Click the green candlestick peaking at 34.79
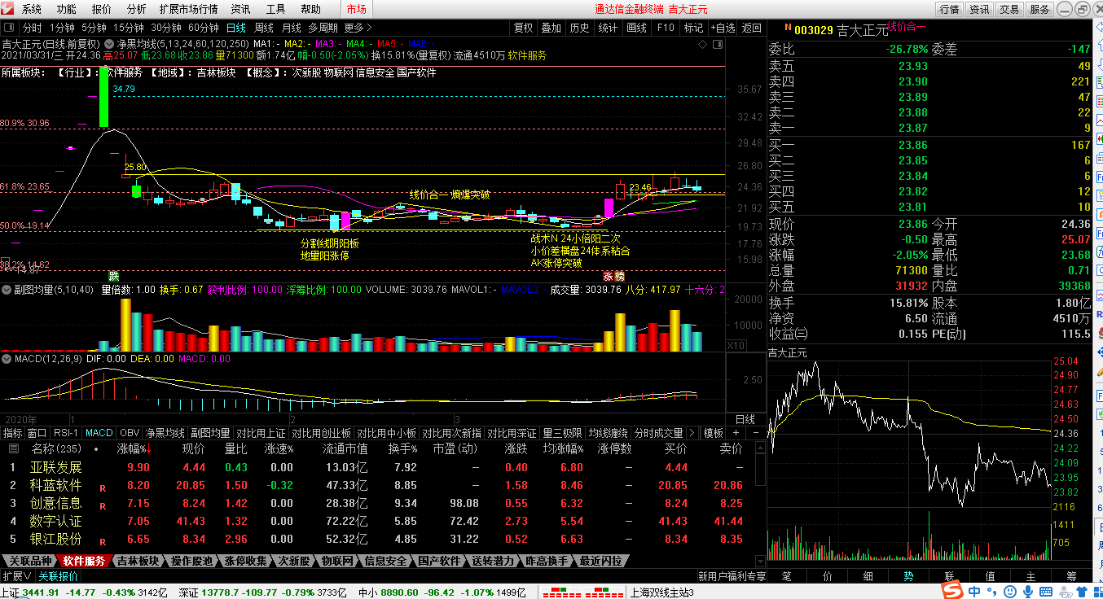 tap(103, 98)
